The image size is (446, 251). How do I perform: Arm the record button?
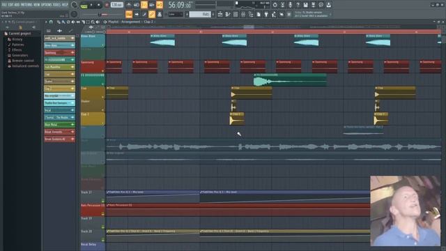107,5
